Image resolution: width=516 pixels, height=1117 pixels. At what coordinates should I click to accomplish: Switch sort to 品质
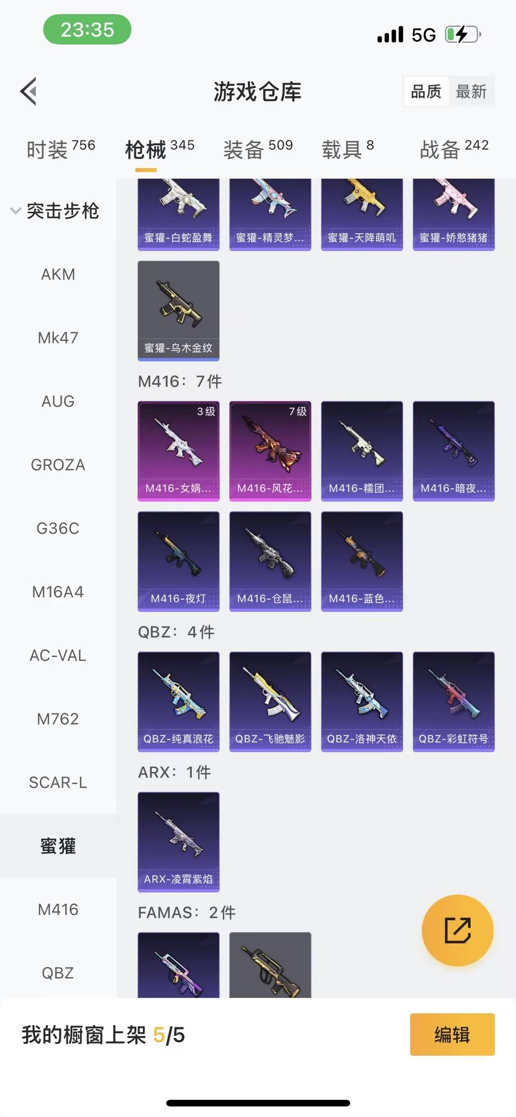pyautogui.click(x=426, y=91)
